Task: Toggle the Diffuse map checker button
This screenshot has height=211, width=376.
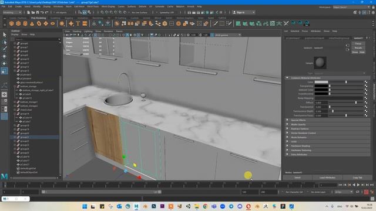Action: pyautogui.click(x=366, y=103)
